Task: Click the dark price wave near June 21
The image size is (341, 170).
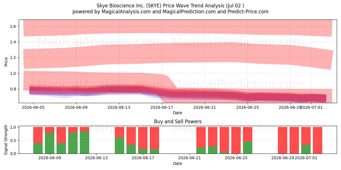Action: (x=205, y=95)
